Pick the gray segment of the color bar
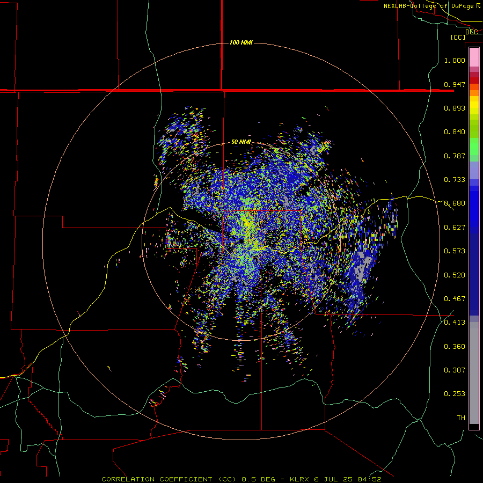483x483 pixels. coord(474,373)
